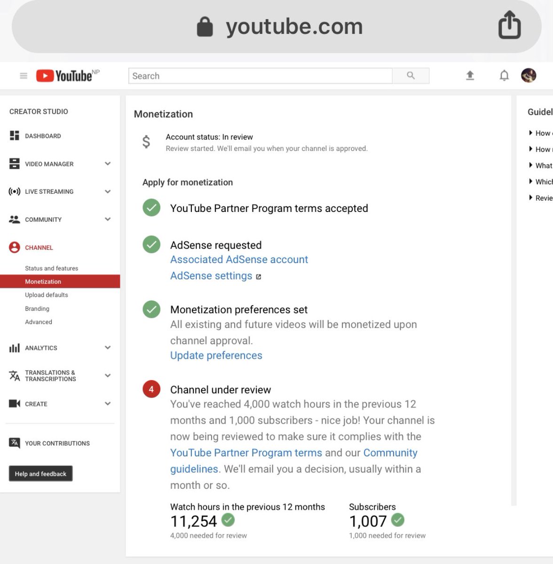553x564 pixels.
Task: Click the CREATOR STUDIO heading
Action: click(39, 111)
